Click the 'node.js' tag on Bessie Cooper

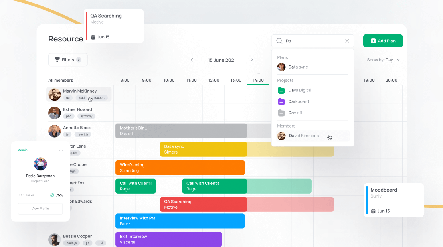71,243
